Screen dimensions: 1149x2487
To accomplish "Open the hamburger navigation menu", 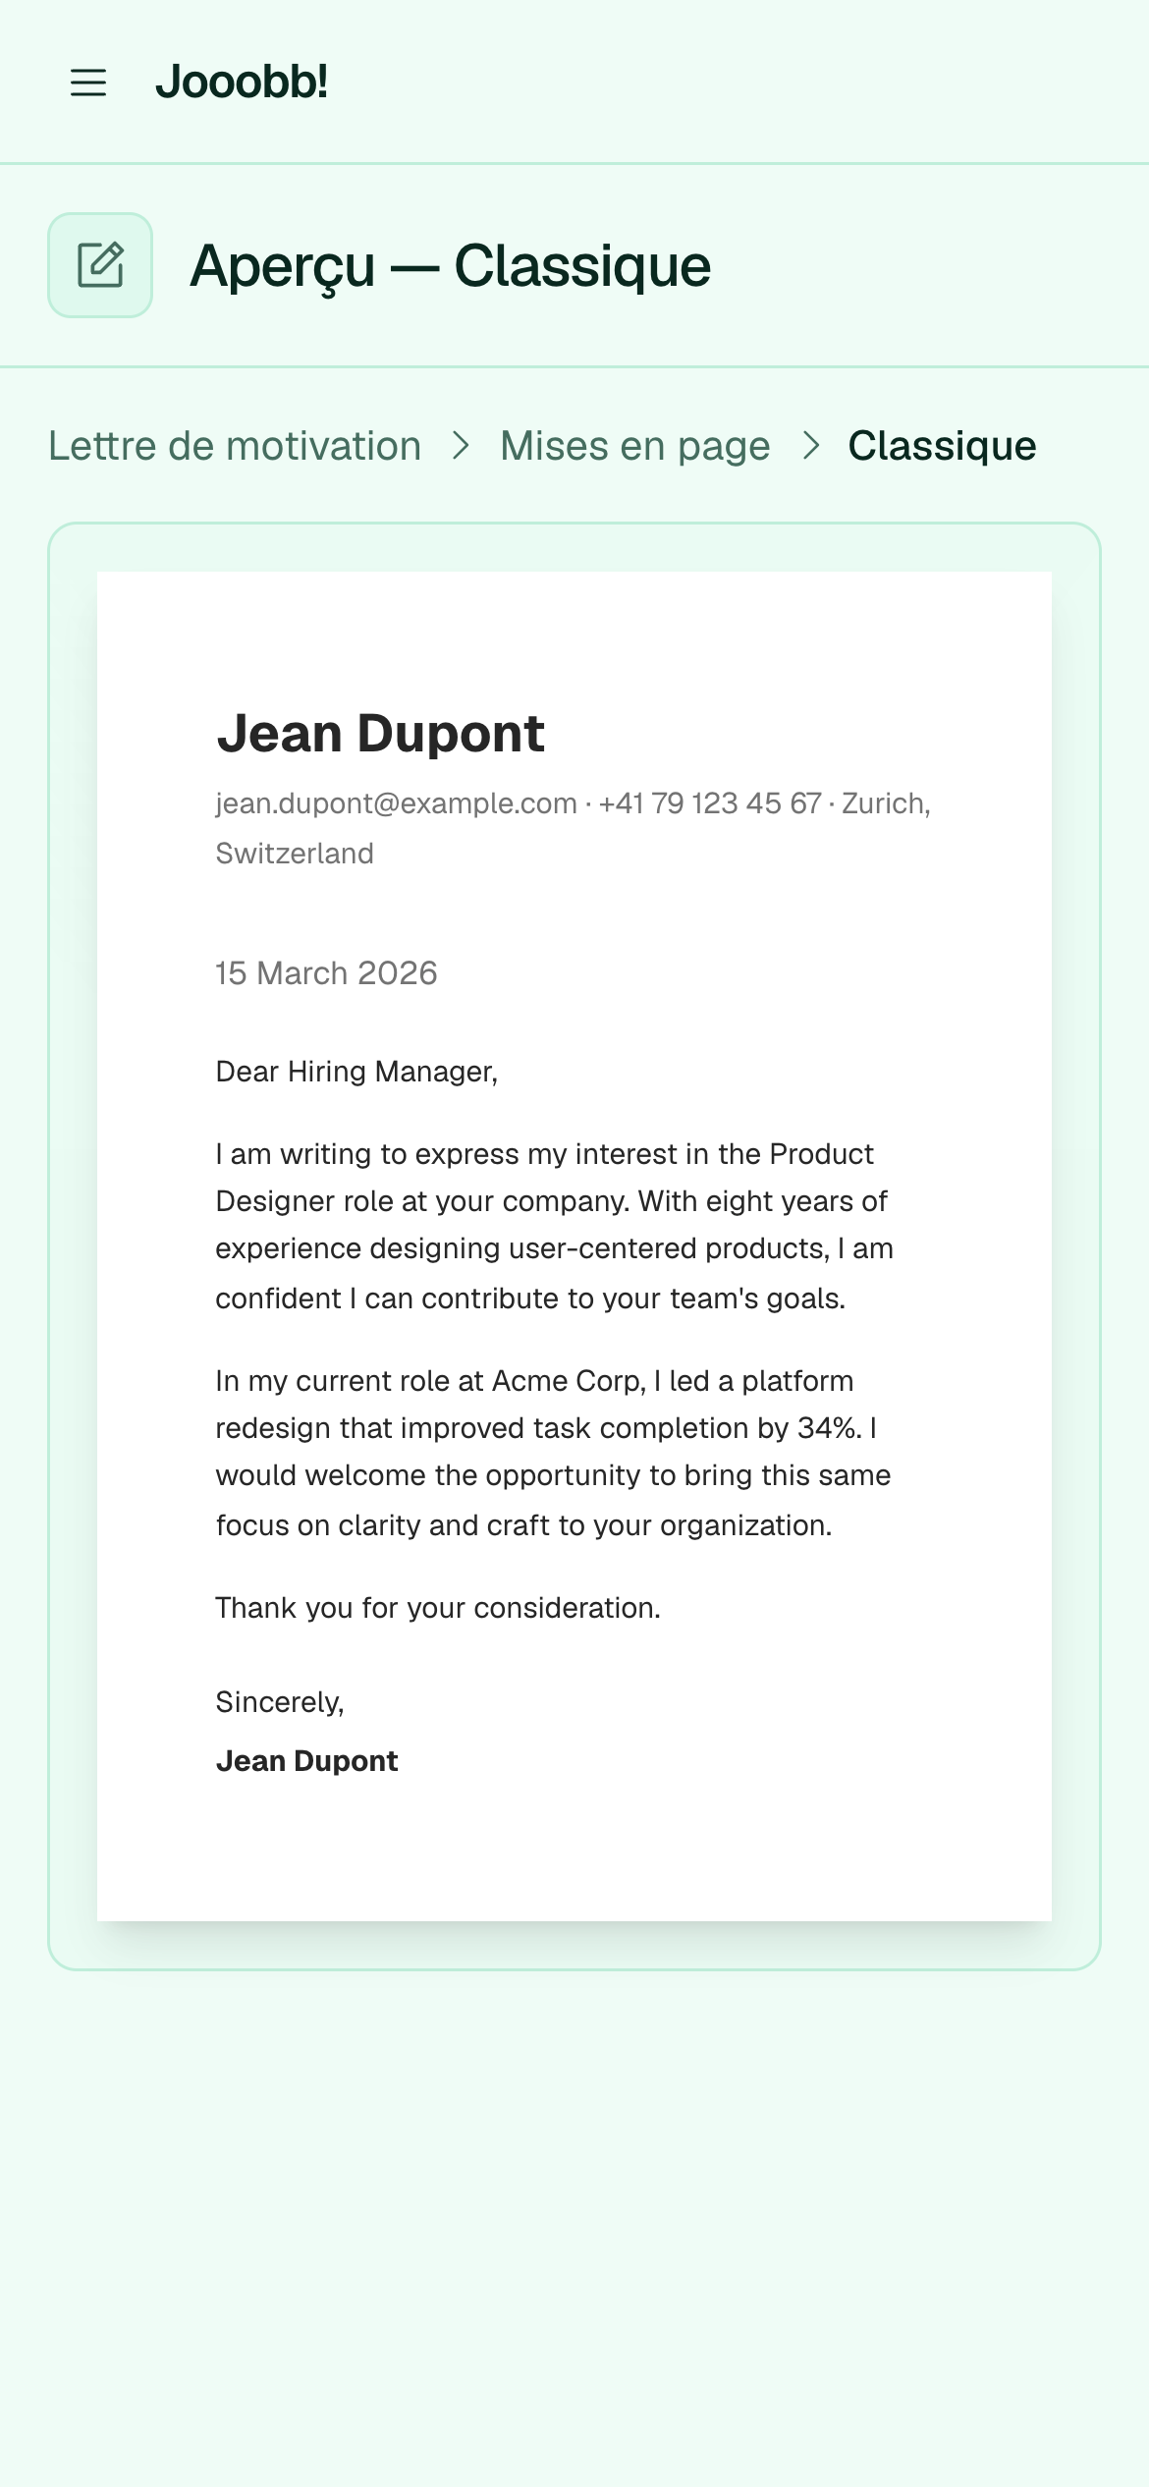I will point(88,83).
